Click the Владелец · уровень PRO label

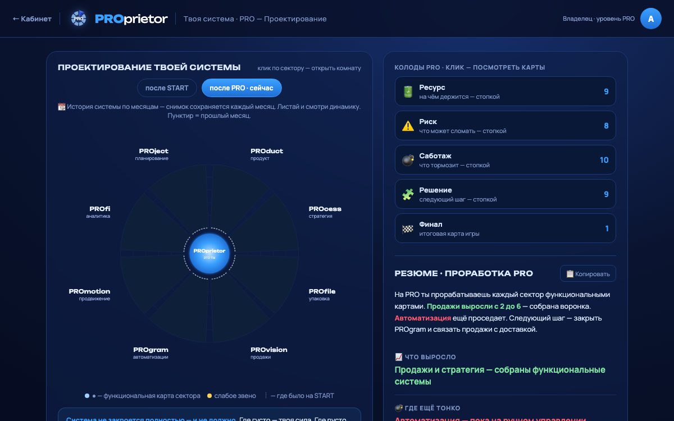599,19
